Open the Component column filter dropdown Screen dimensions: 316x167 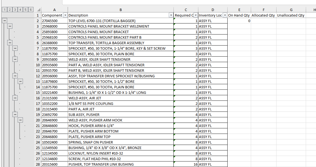[65, 15]
